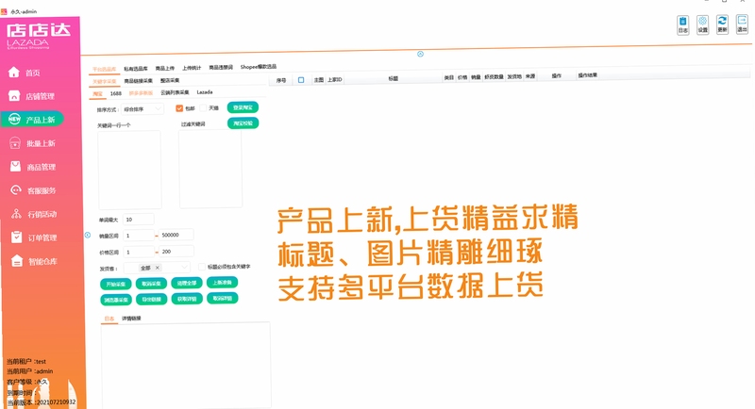Select the 淘宝 source tab

98,93
